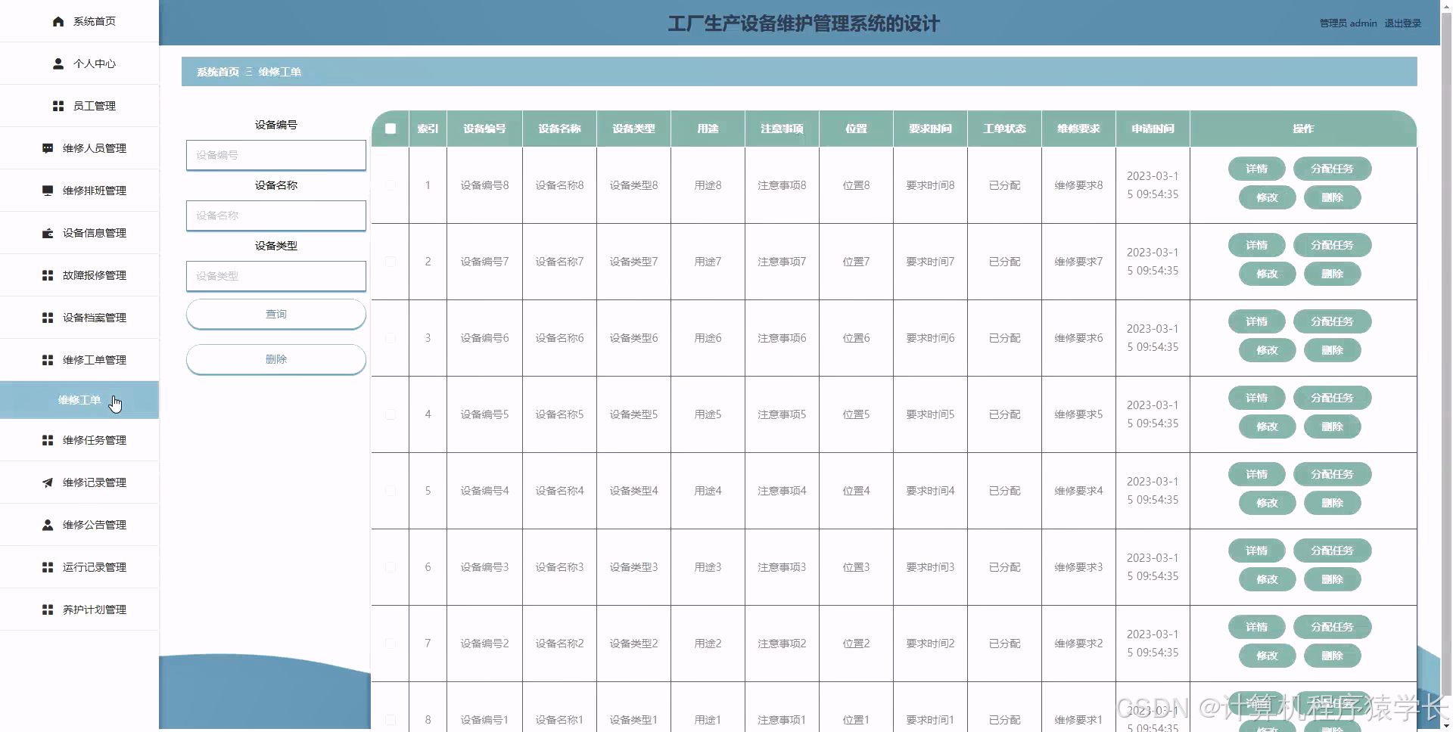Expand 养护计划管理 menu
Image resolution: width=1453 pixels, height=732 pixels.
tap(79, 609)
